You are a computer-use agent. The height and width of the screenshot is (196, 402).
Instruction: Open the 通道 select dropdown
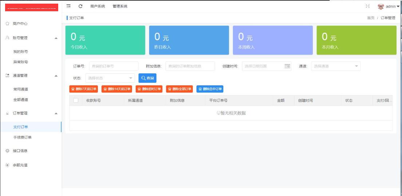coord(336,66)
